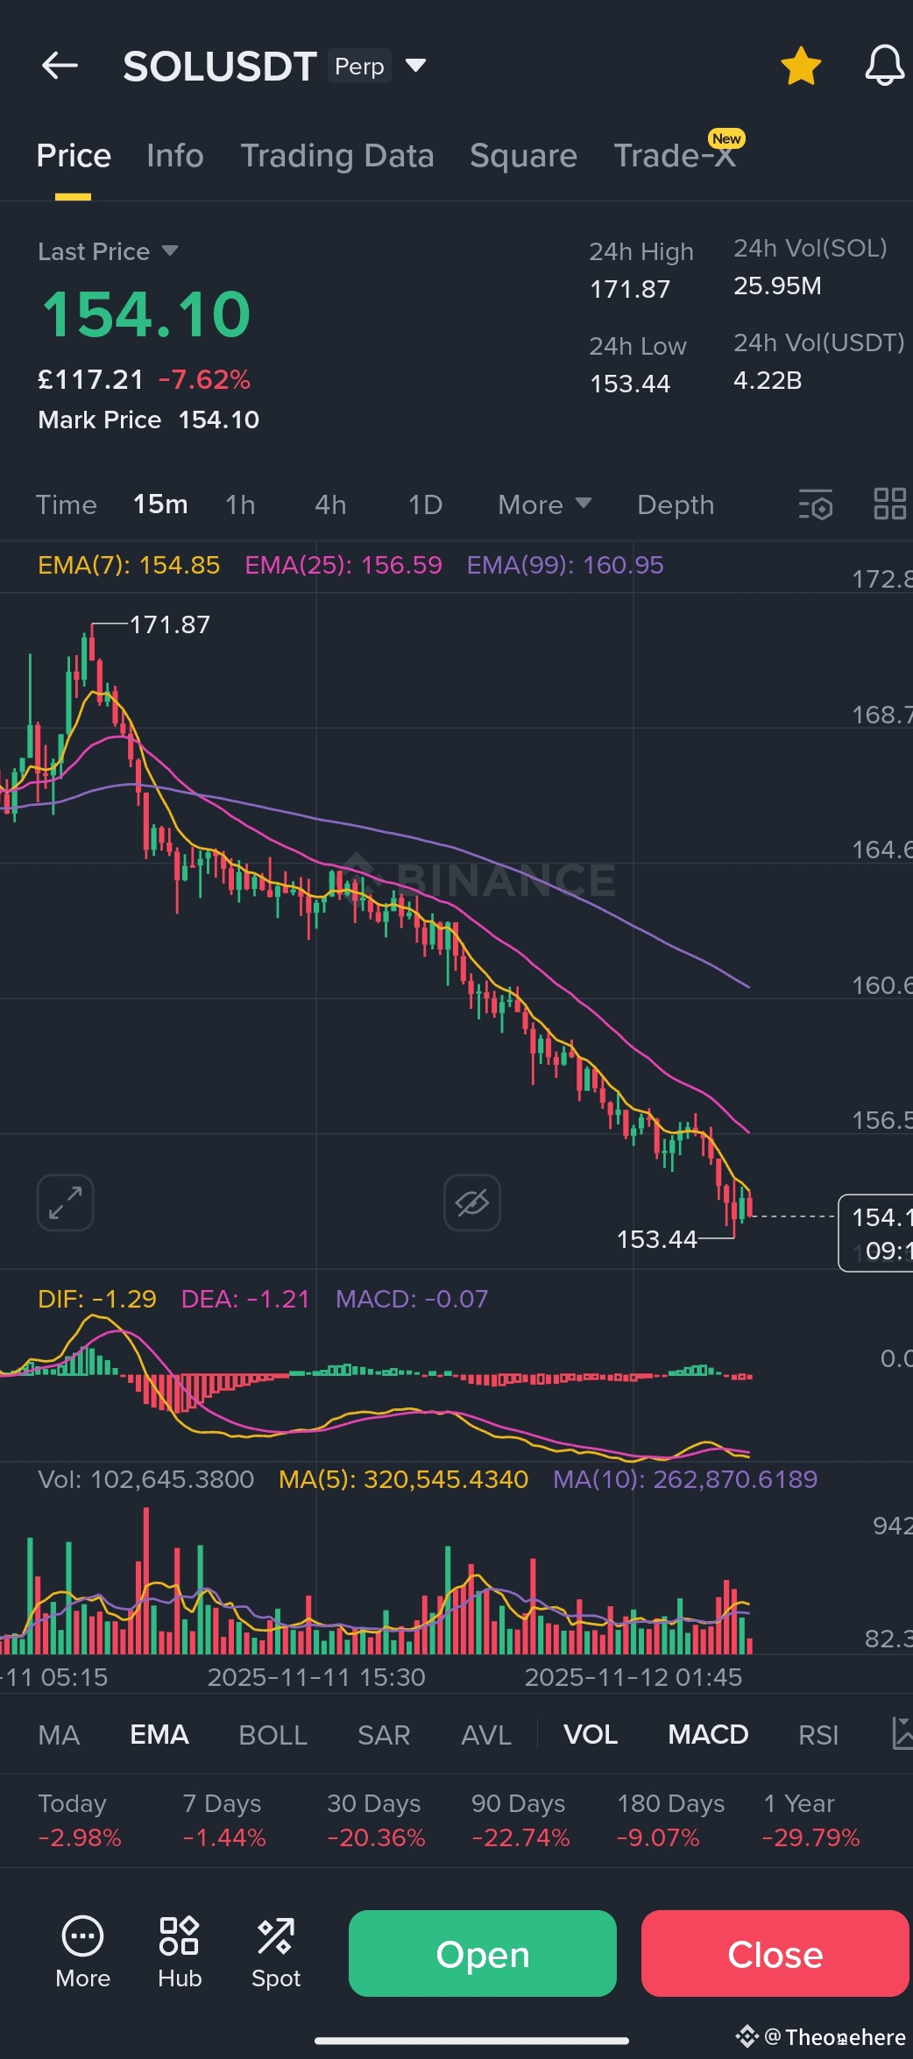The image size is (913, 2059).
Task: Tap the red Close button
Action: [775, 1954]
